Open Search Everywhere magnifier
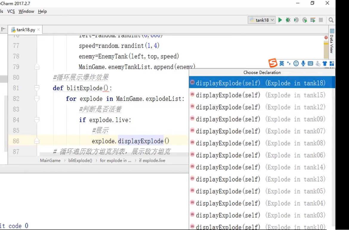This screenshot has height=230, width=349. [x=331, y=20]
